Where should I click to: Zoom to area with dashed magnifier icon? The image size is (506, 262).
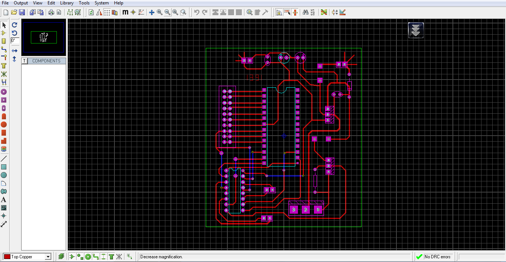(183, 12)
